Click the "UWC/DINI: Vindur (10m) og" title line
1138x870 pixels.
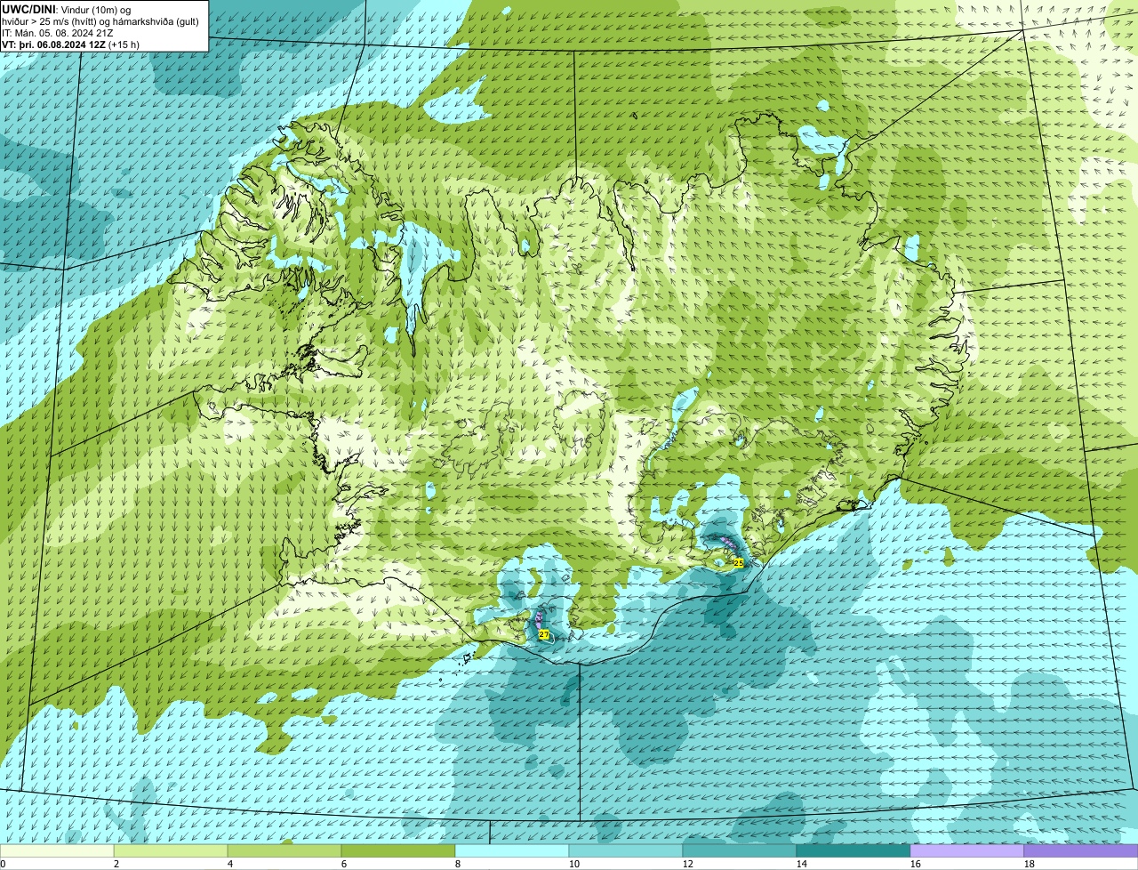coord(66,9)
